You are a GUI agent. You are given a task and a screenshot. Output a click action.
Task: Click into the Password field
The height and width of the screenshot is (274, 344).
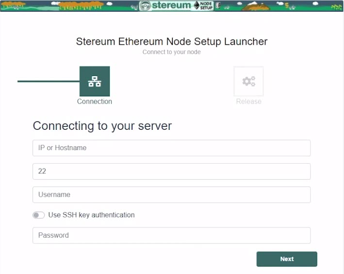[172, 235]
